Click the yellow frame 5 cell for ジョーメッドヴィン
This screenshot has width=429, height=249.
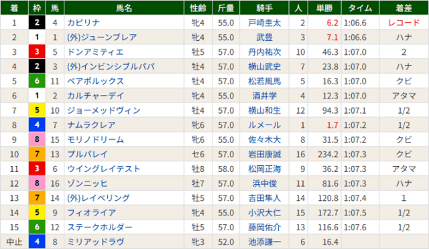pos(37,110)
